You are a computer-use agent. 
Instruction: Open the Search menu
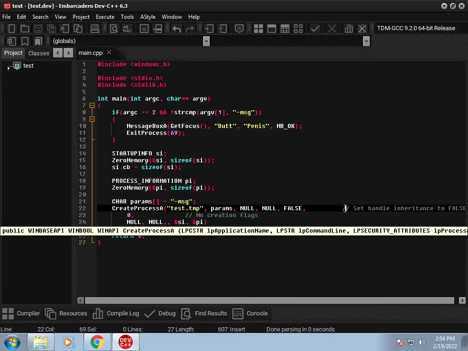pos(40,17)
